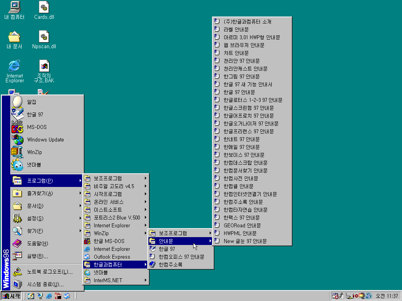The width and height of the screenshot is (402, 301).
Task: Expand the 설정(S) settings submenu
Action: 47,218
